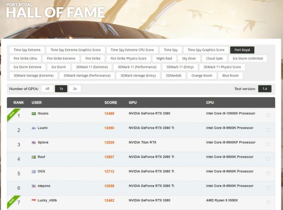Open user profile OGS
This screenshot has height=210, width=283.
pos(41,171)
